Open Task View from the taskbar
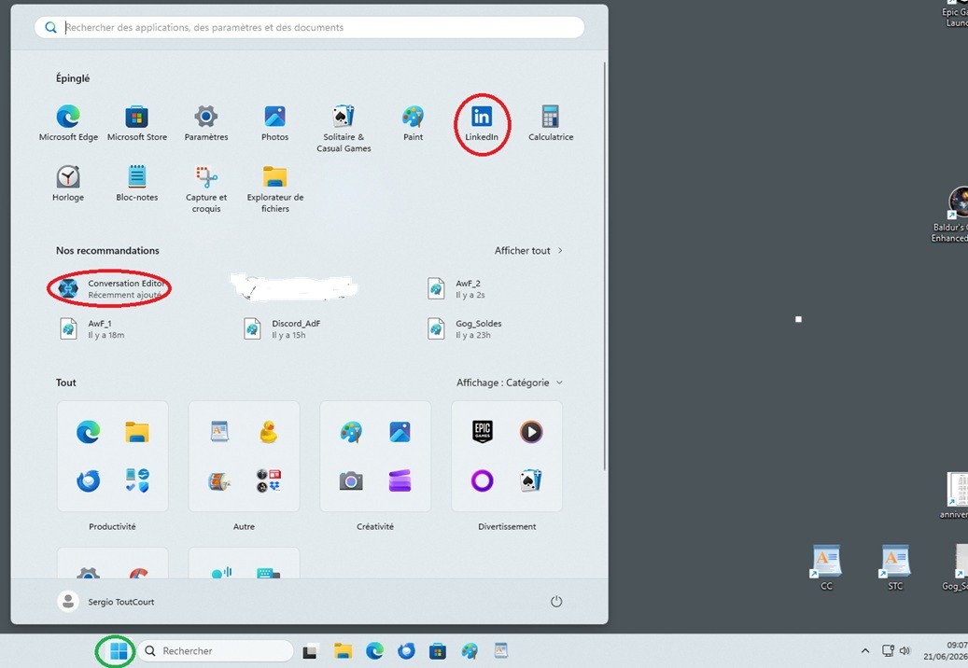Screen dimensions: 968x668 click(x=311, y=650)
